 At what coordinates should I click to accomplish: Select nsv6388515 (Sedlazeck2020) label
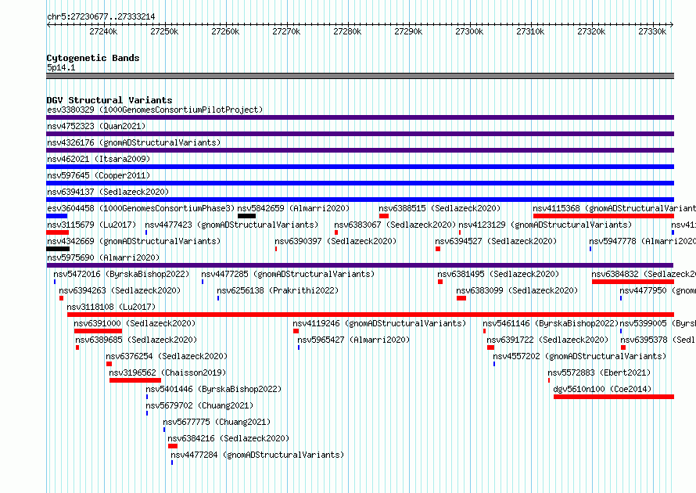(x=439, y=208)
